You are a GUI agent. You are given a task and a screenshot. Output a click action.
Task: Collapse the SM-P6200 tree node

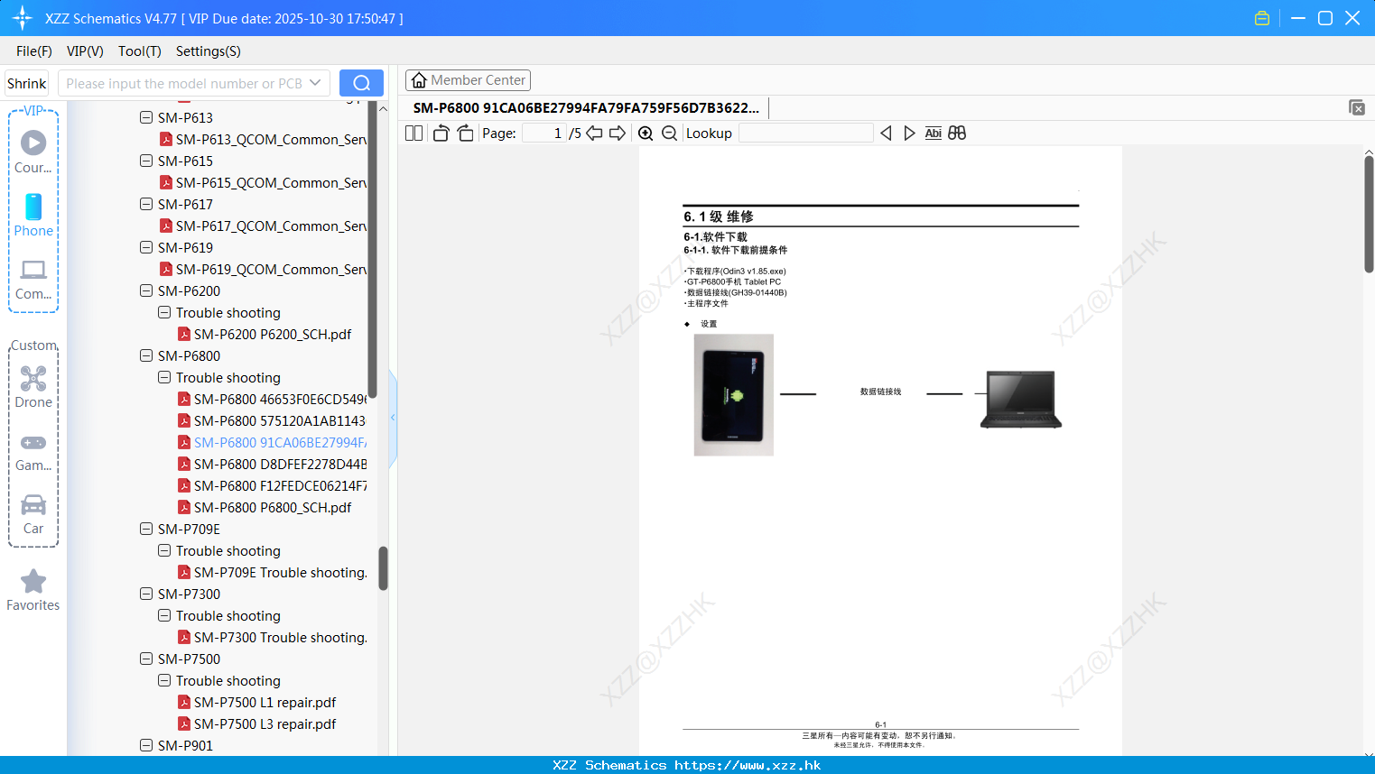tap(146, 290)
